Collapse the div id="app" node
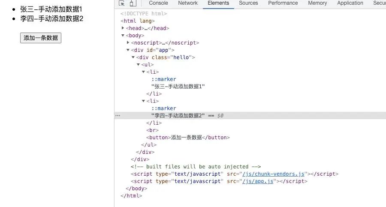386x207 pixels. [128, 50]
